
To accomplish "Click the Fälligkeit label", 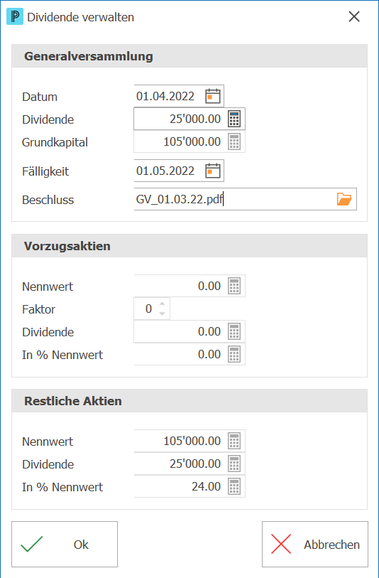I will (x=45, y=171).
